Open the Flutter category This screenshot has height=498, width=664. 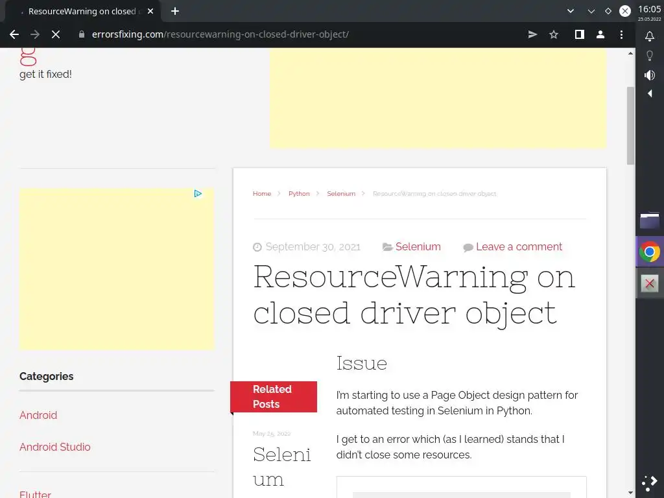coord(35,493)
